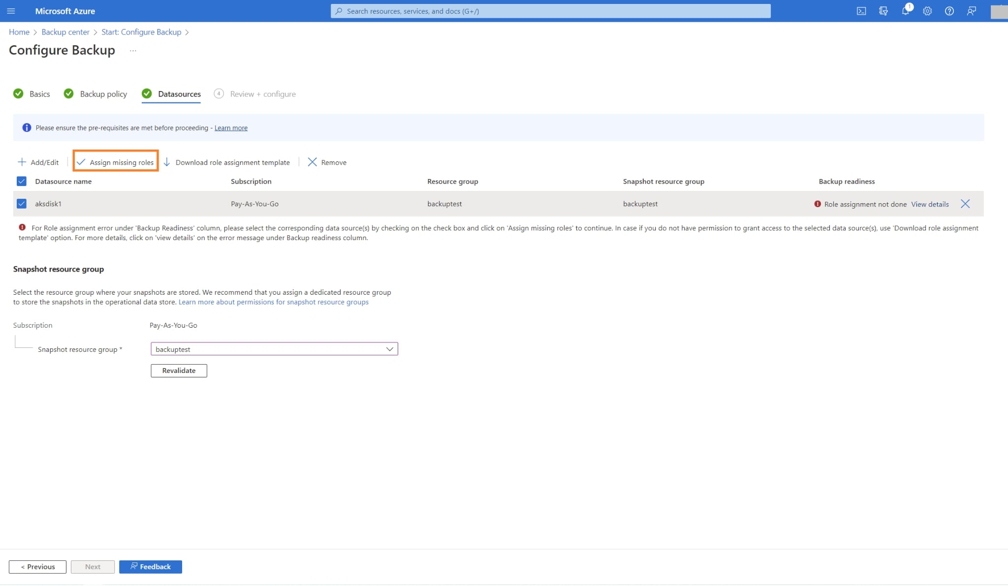This screenshot has width=1008, height=586.
Task: Click the ellipsis next to Configure Backup
Action: click(133, 51)
